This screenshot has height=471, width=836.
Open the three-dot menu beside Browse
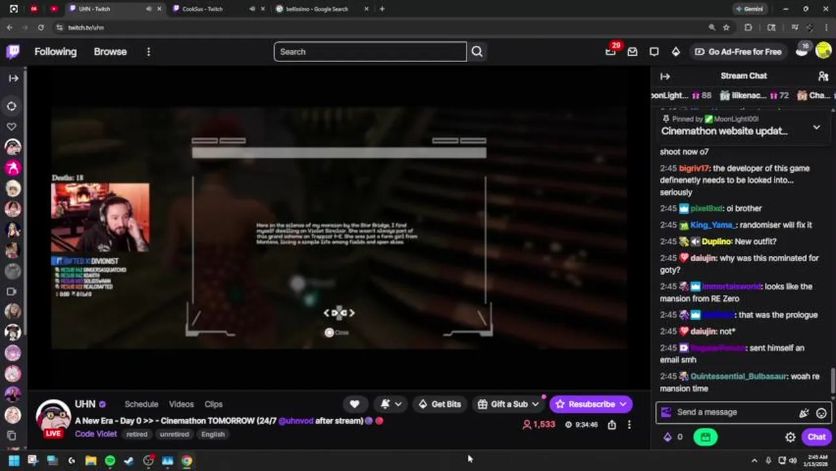148,52
